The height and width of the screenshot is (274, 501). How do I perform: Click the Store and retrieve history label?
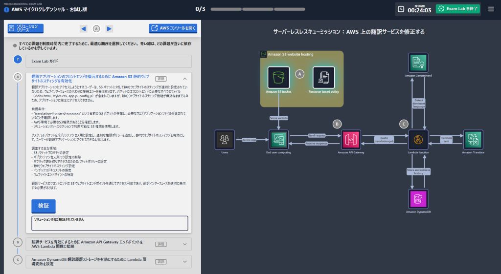419,171
